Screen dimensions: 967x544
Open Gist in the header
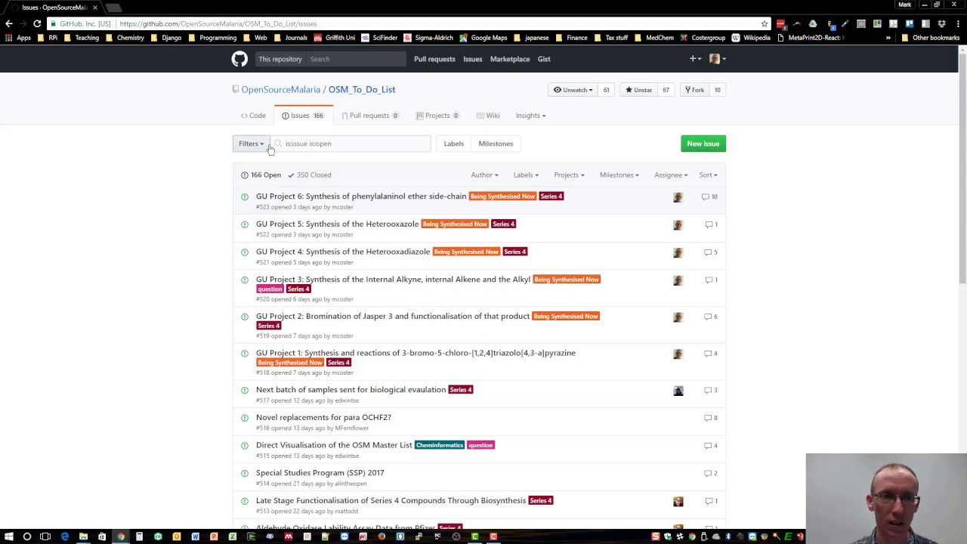coord(544,59)
